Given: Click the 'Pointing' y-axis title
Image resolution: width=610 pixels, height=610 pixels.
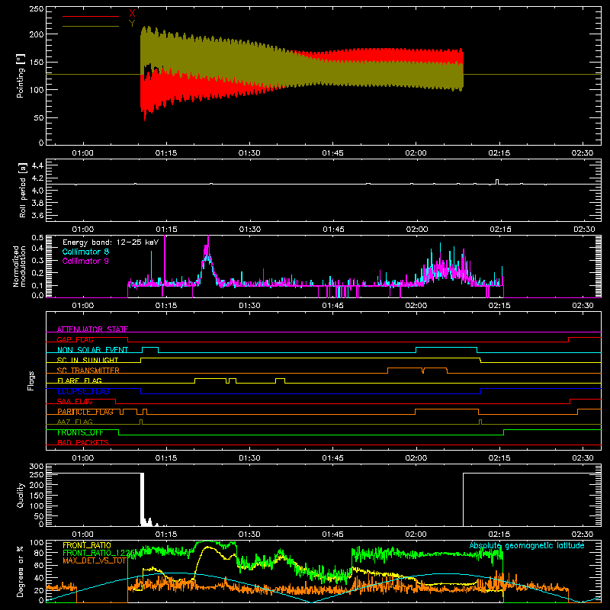Looking at the screenshot, I should [21, 75].
